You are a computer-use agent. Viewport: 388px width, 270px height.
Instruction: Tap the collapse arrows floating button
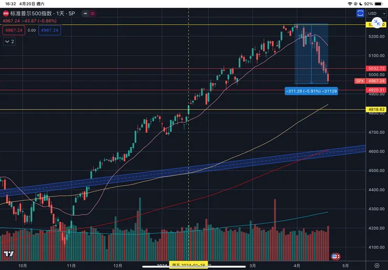376,24
